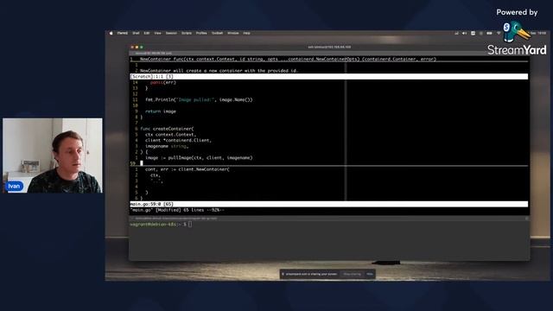The width and height of the screenshot is (553, 311).
Task: Click the Ivan name badge
Action: coord(14,187)
